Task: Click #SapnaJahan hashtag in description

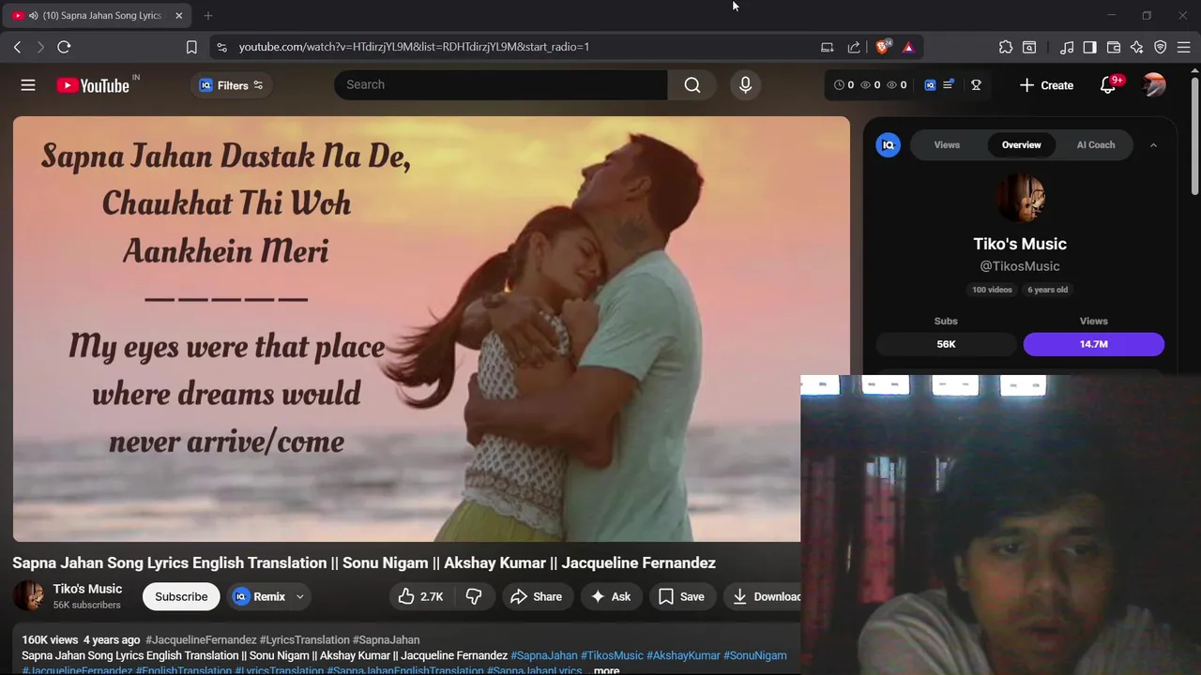Action: coord(544,655)
